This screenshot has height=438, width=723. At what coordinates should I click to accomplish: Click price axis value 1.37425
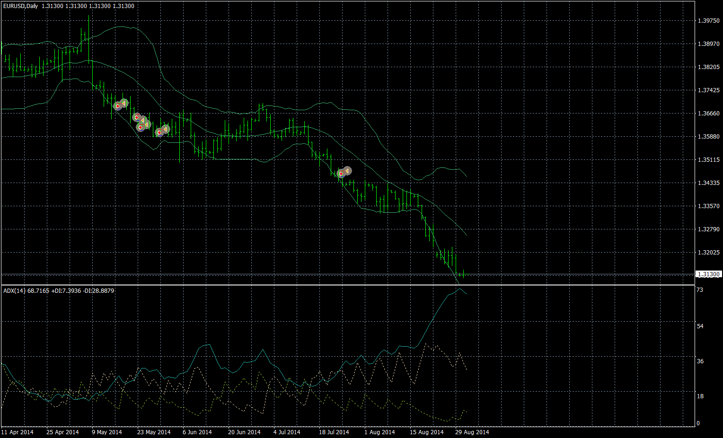click(708, 90)
